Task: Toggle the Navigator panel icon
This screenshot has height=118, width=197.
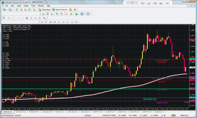Action: click(26, 10)
